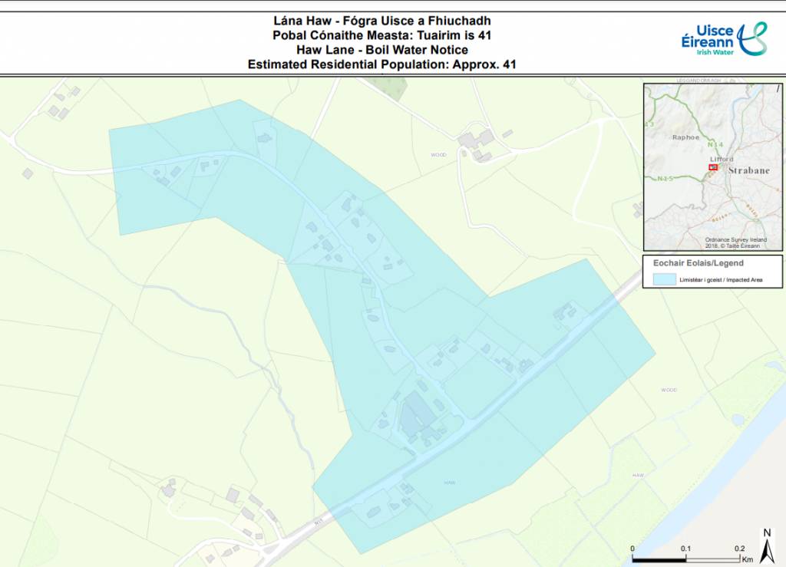Click the green N15 marker in inset map
This screenshot has width=786, height=567.
click(665, 179)
